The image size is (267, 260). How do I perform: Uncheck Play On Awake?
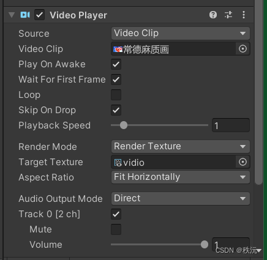pyautogui.click(x=116, y=64)
